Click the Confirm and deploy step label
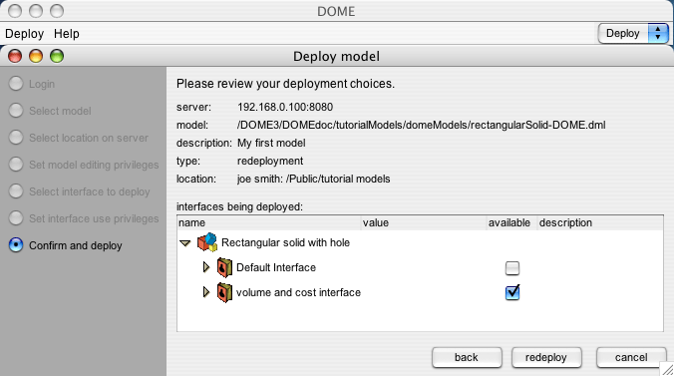 click(76, 245)
